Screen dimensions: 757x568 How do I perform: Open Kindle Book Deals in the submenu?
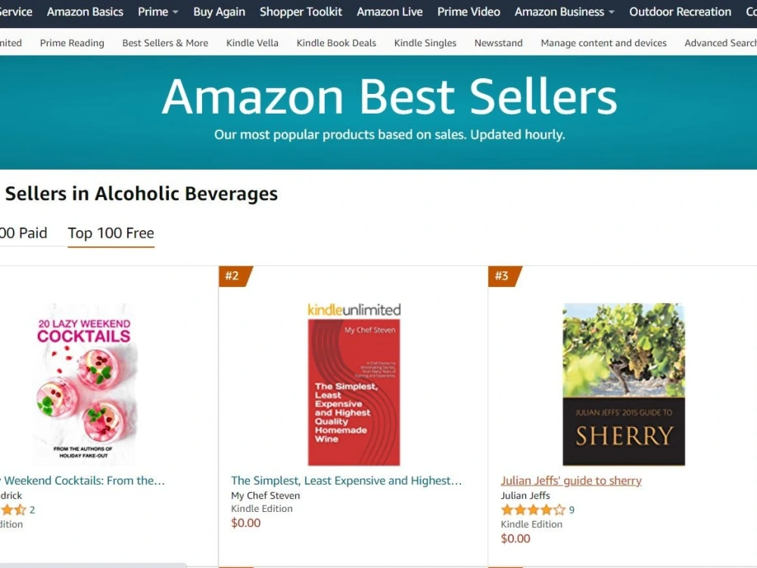click(336, 43)
